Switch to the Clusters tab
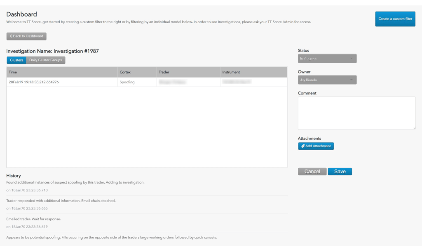Viewport: 422px width, 252px height. (16, 60)
